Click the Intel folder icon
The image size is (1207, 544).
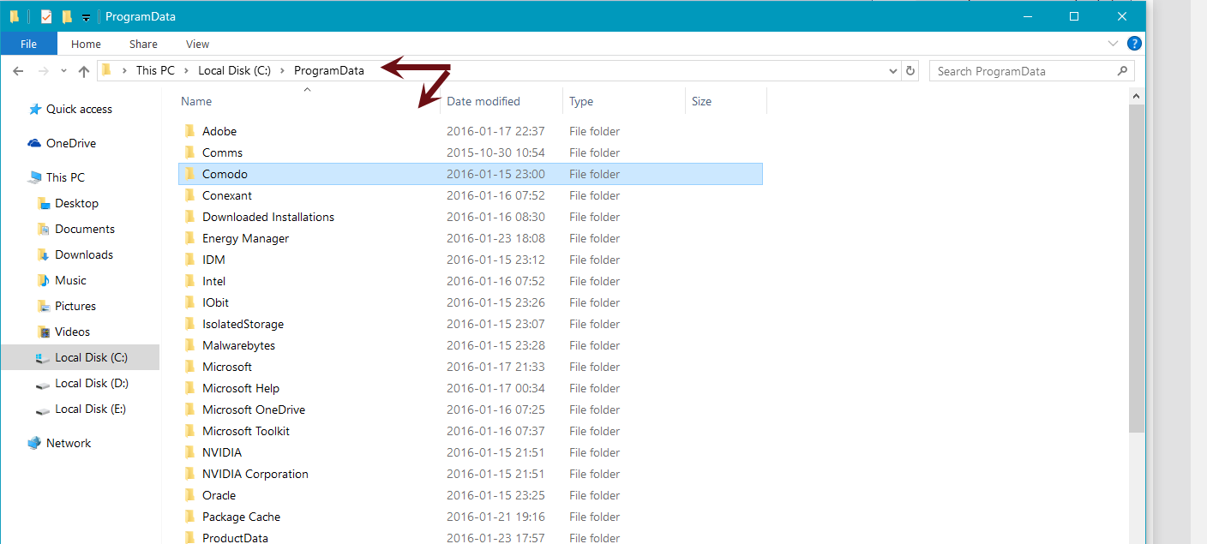[x=190, y=281]
